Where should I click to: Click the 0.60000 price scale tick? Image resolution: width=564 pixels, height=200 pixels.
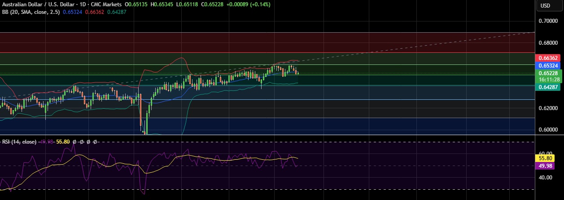coord(547,130)
